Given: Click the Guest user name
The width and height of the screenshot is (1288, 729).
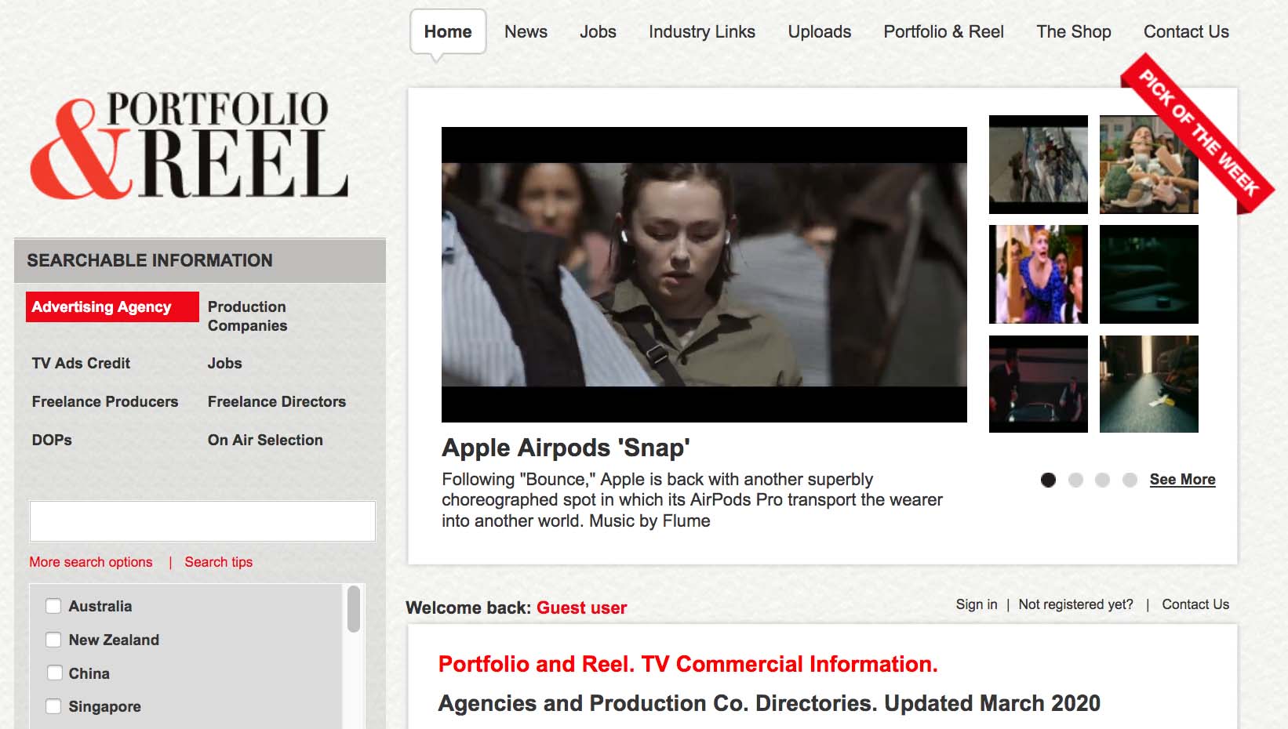Looking at the screenshot, I should [581, 607].
